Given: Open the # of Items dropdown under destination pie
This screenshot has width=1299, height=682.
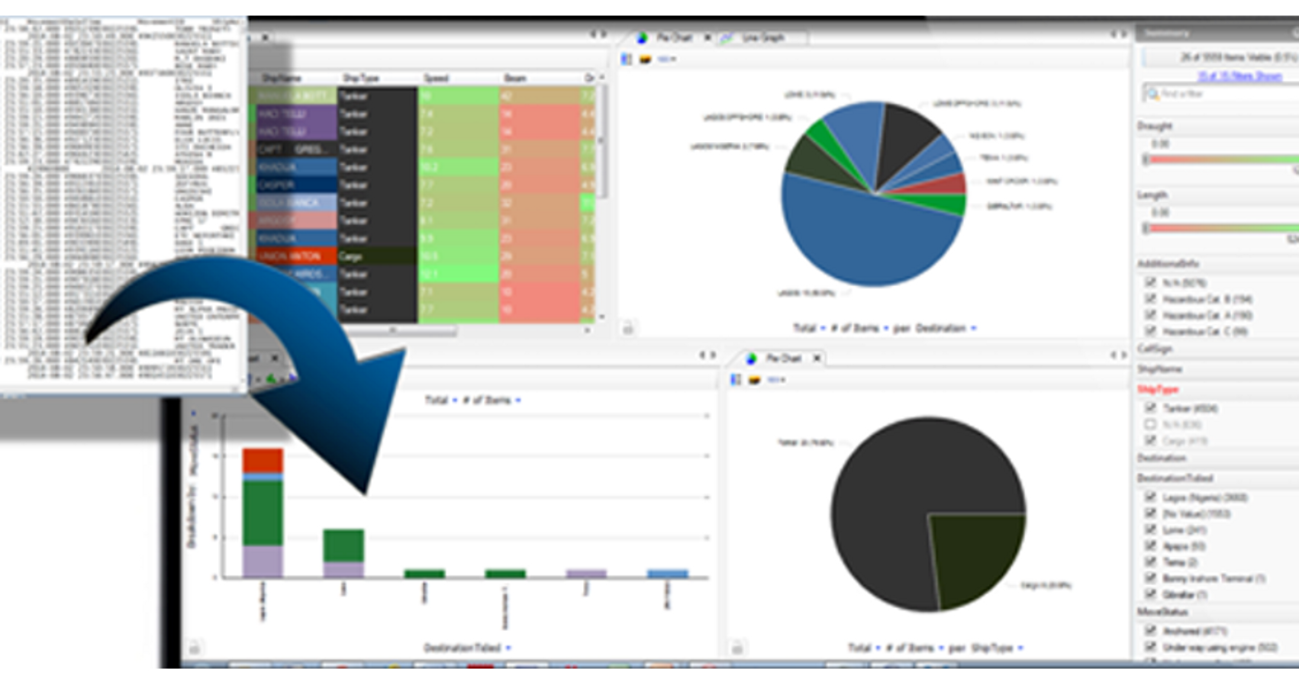Looking at the screenshot, I should click(860, 328).
